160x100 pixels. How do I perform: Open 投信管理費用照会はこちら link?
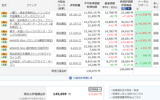[126, 97]
